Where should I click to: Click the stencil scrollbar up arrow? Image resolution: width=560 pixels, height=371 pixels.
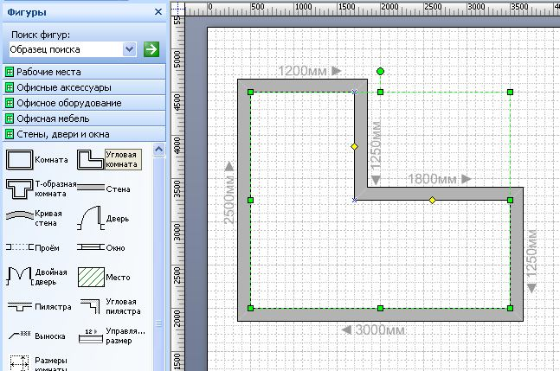[x=159, y=149]
